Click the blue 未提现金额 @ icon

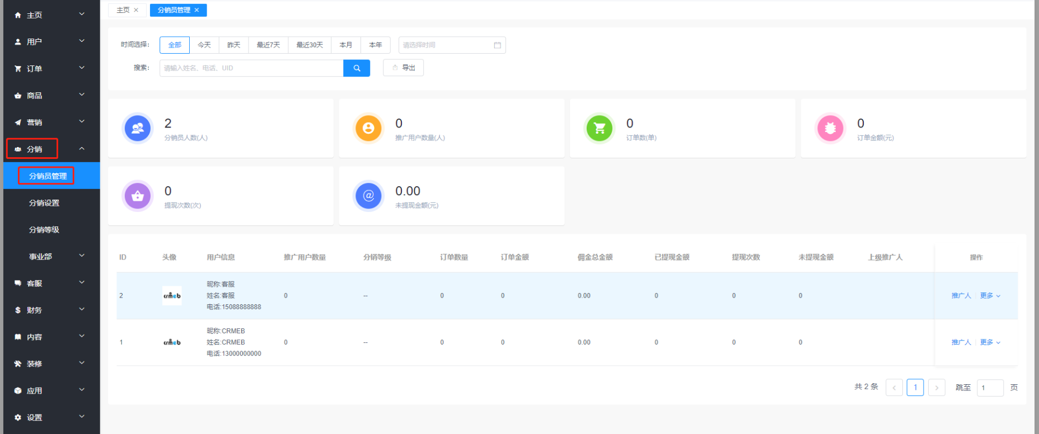[368, 196]
